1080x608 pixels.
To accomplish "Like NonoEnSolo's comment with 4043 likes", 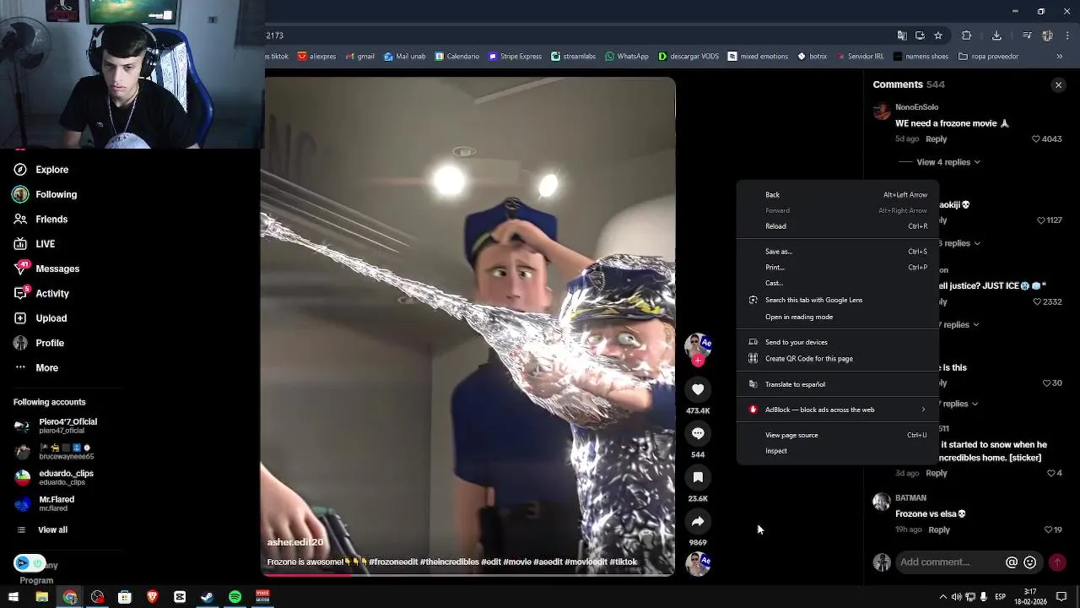I will click(1037, 139).
